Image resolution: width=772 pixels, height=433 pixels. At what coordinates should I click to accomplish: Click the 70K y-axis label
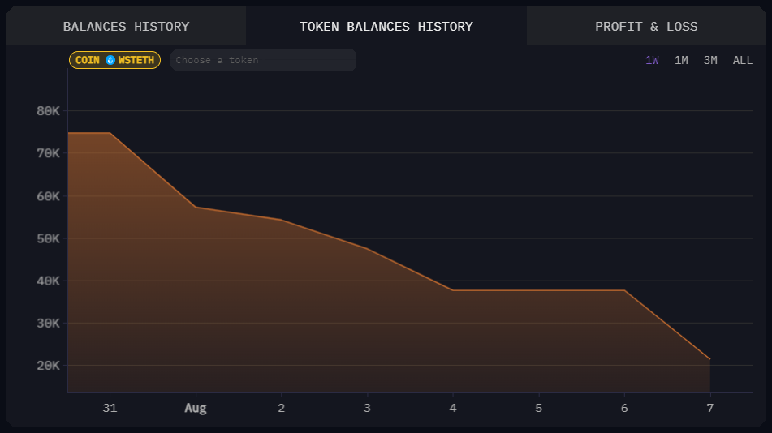coord(48,153)
